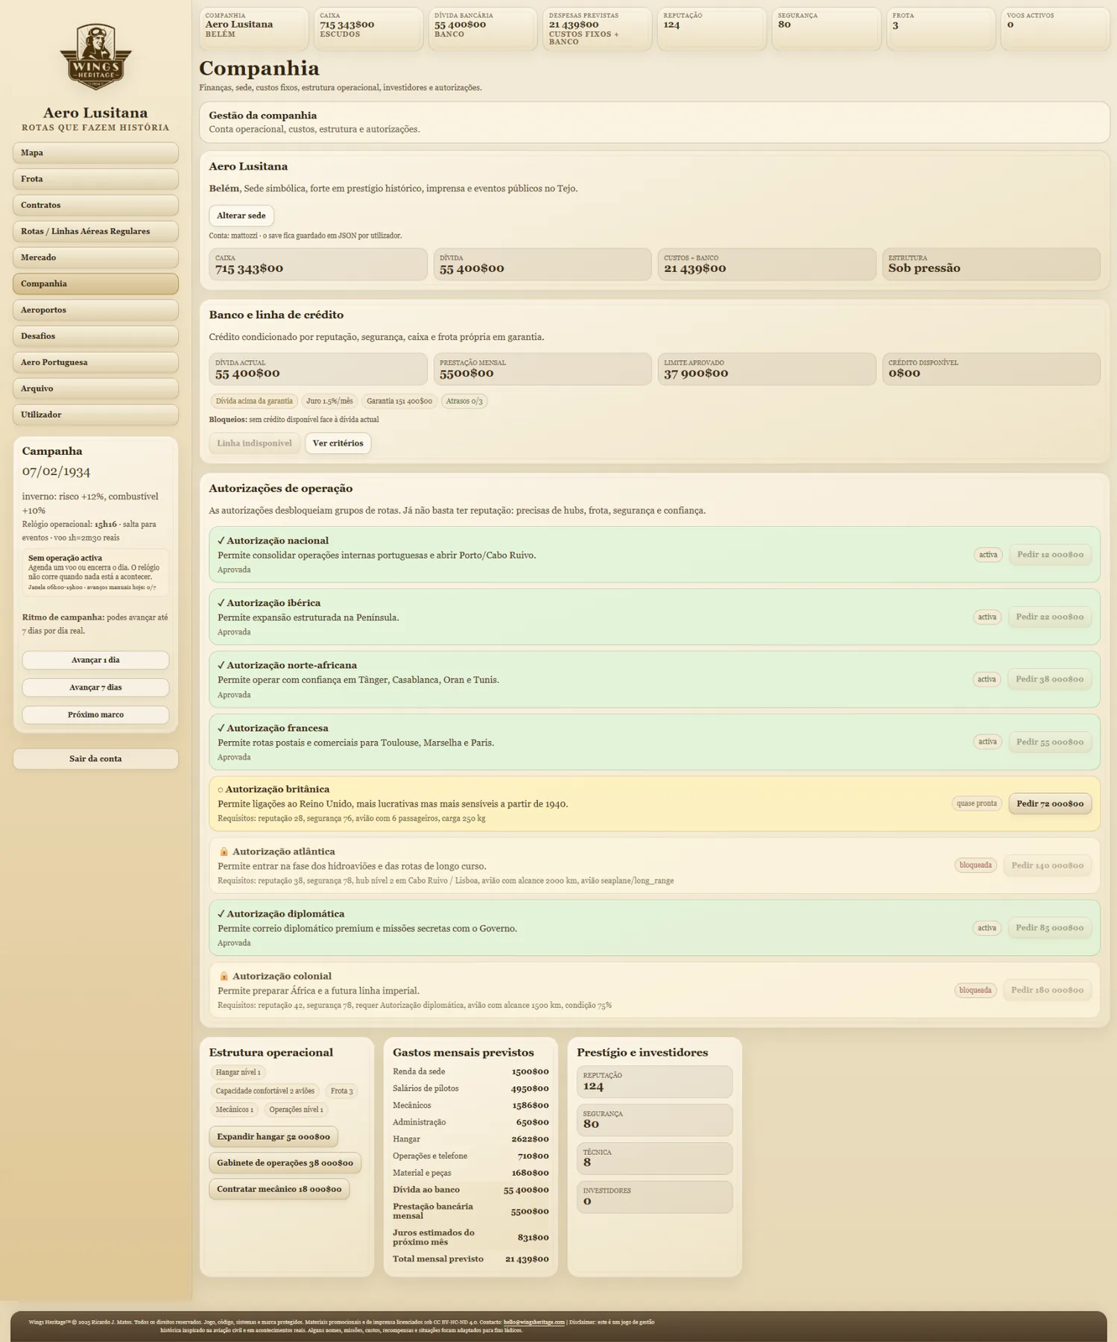Click the "Juro 1.5%/mês" chip
The height and width of the screenshot is (1342, 1117).
(x=329, y=401)
